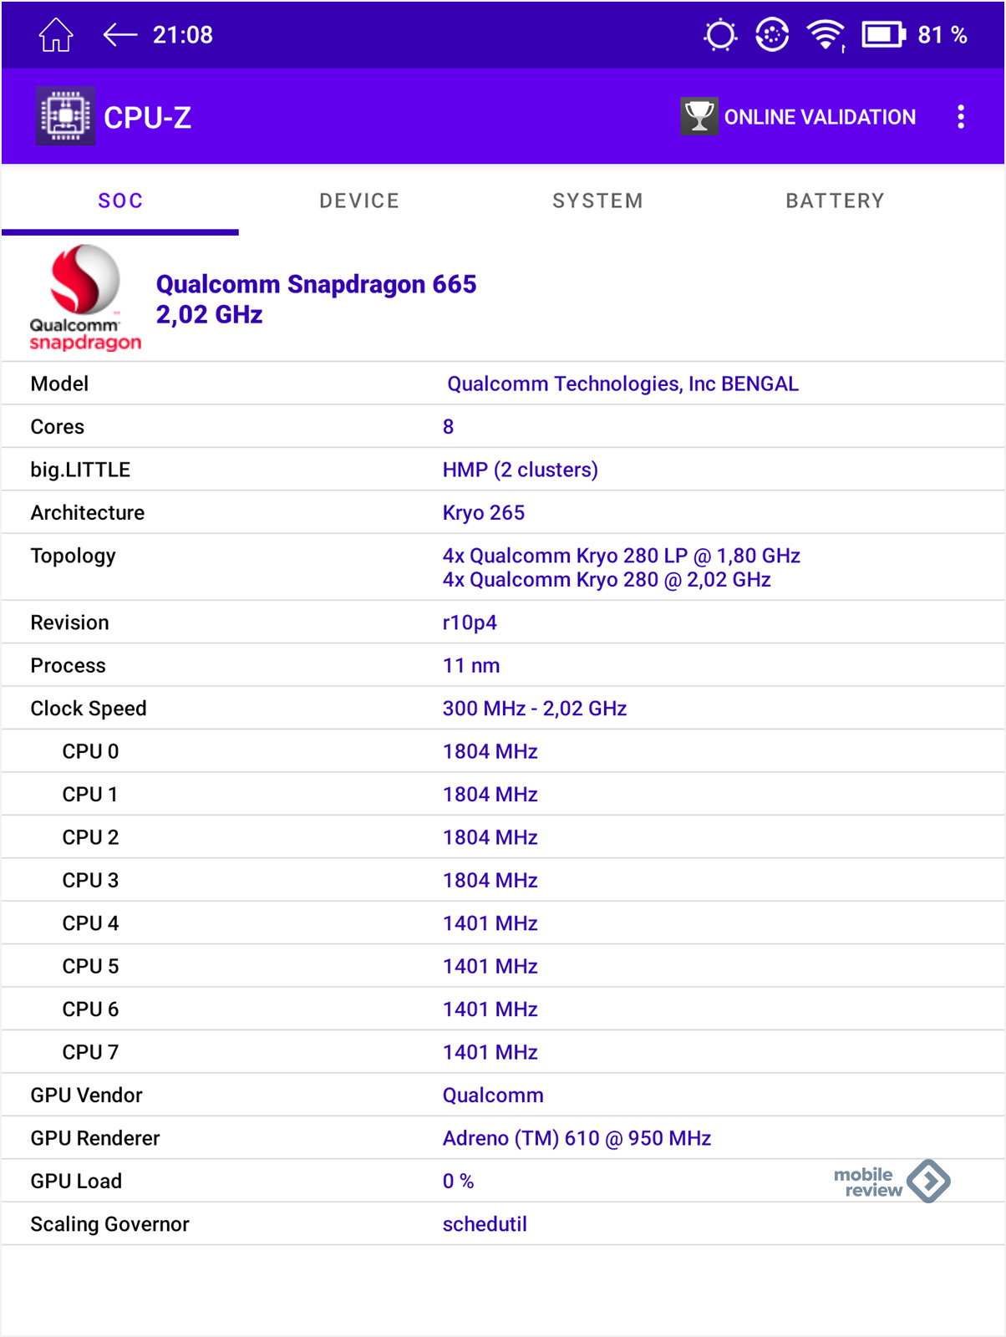This screenshot has height=1337, width=1006.
Task: Tap the CPU-Z chip app icon
Action: tap(65, 116)
